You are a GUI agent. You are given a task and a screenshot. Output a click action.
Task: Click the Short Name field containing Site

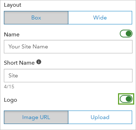(68, 76)
